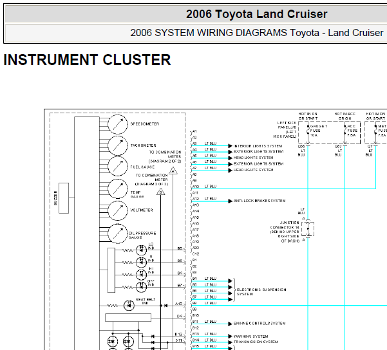Click the N IND indicator LED symbol
The height and width of the screenshot is (350, 387).
pyautogui.click(x=141, y=262)
